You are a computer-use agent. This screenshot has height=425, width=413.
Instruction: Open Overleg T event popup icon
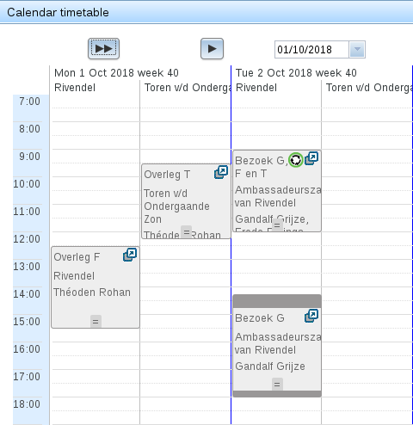click(x=221, y=172)
